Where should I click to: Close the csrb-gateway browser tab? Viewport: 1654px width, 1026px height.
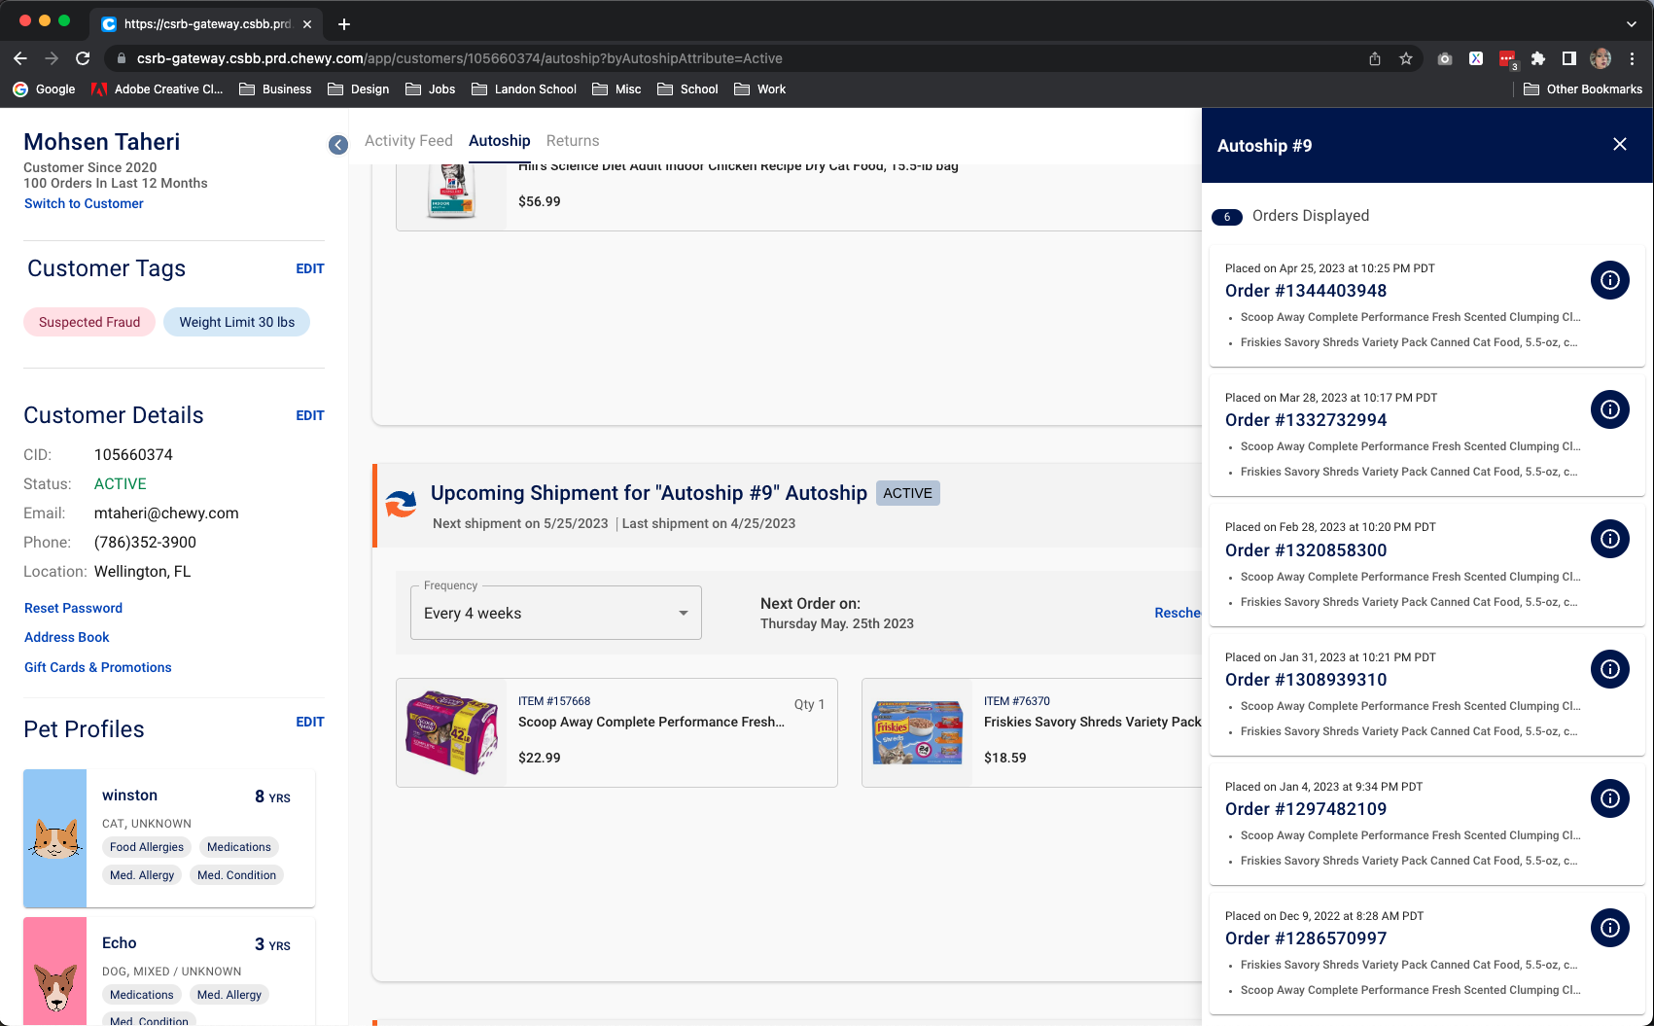[x=307, y=24]
